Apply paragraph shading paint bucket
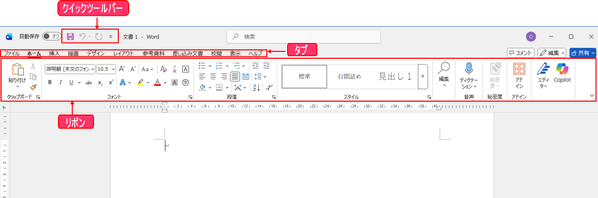 [x=202, y=87]
